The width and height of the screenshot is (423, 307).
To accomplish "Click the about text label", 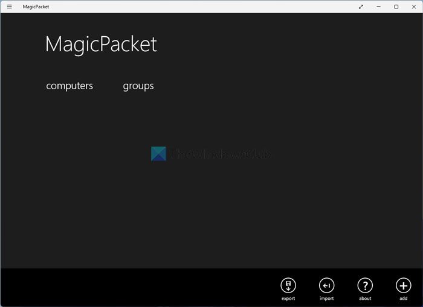I will point(365,298).
